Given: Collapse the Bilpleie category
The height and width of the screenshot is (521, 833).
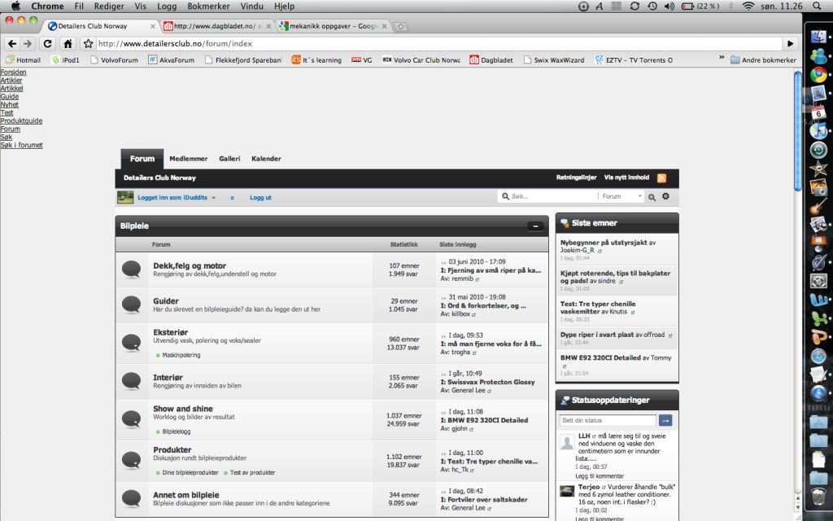Looking at the screenshot, I should click(535, 226).
